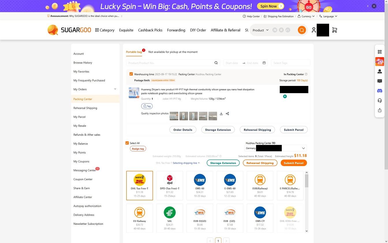
Task: Switch to Not available for pickup tab
Action: (x=173, y=52)
